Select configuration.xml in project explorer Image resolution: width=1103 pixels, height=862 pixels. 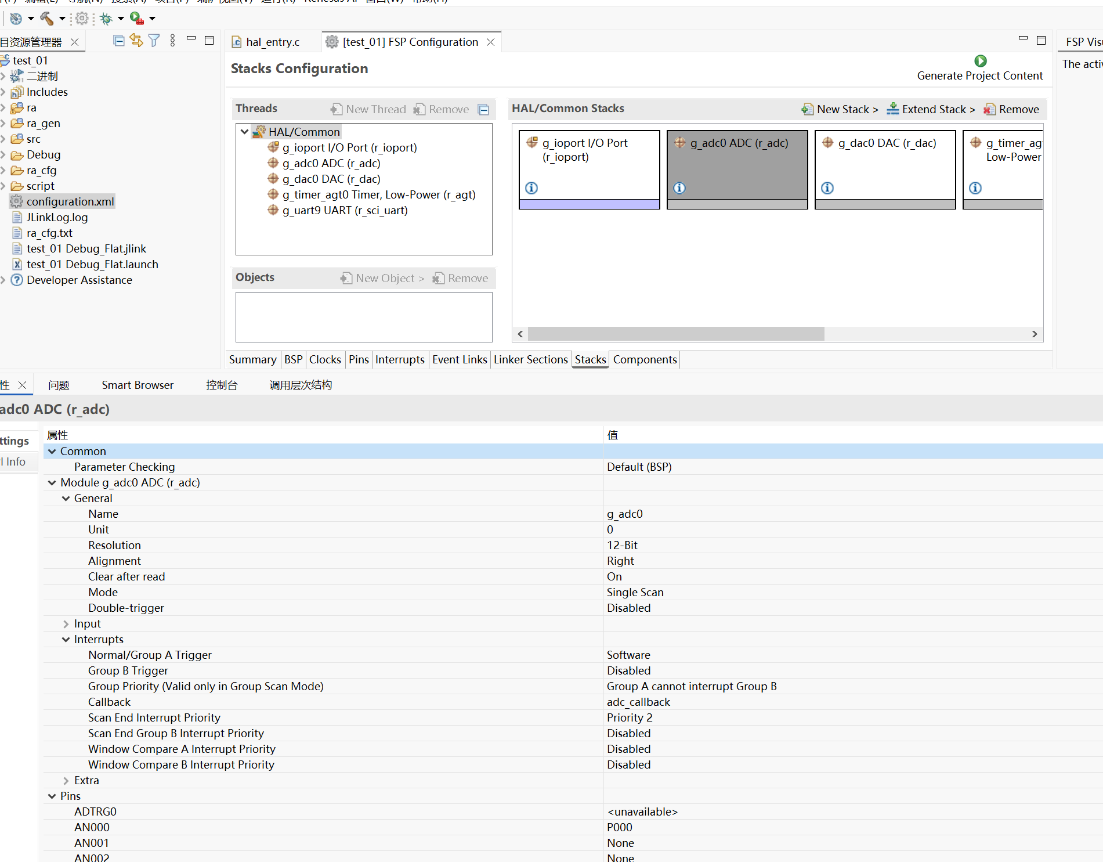click(70, 202)
